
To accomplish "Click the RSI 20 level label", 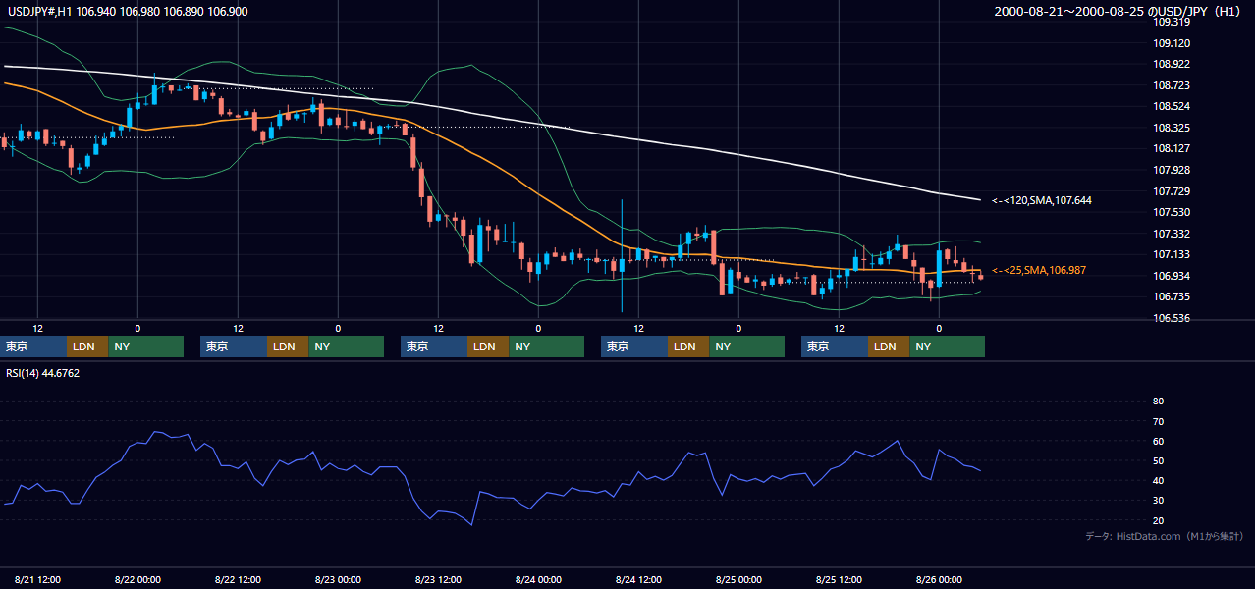I will point(1158,520).
